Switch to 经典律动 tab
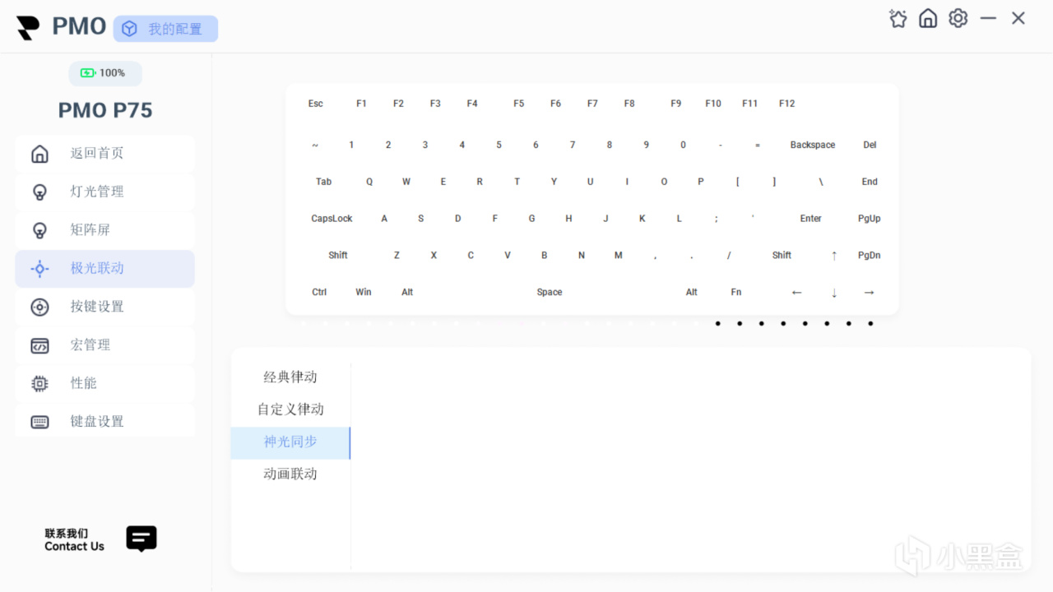This screenshot has width=1053, height=592. click(290, 377)
